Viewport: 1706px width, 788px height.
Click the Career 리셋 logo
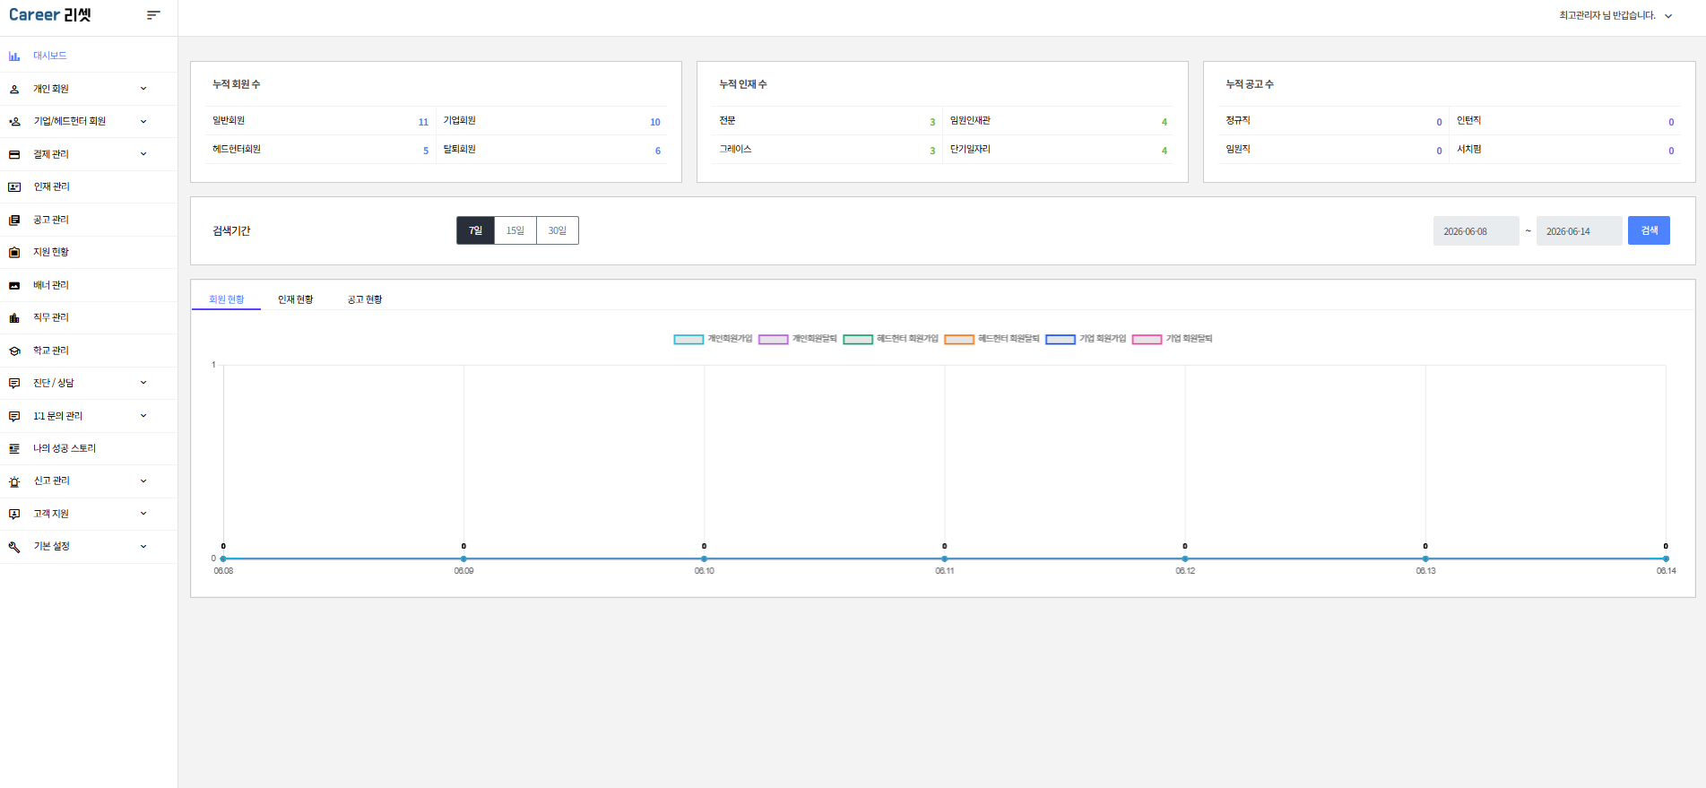(x=50, y=15)
